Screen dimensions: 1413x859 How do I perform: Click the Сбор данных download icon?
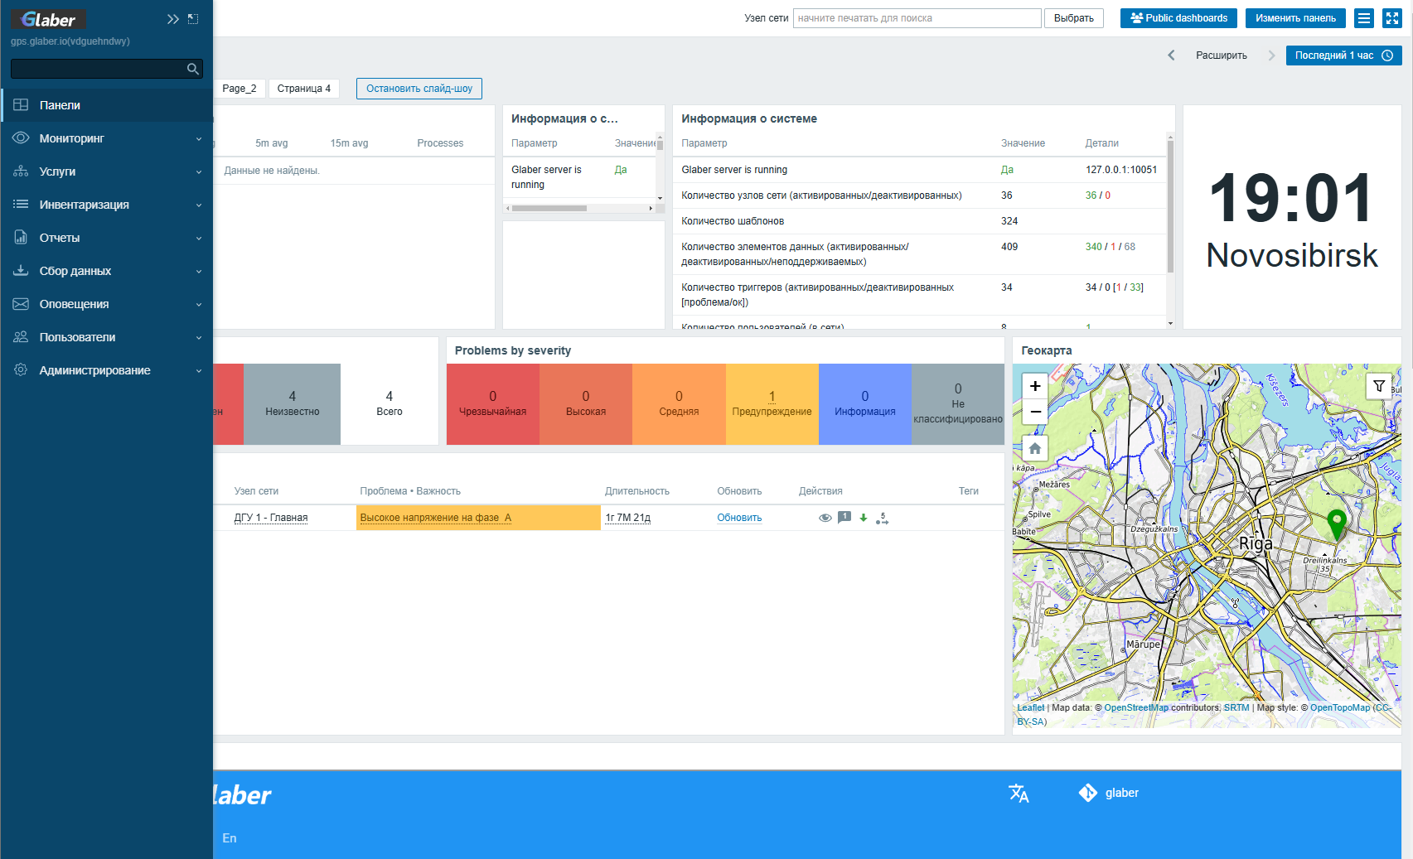[21, 271]
